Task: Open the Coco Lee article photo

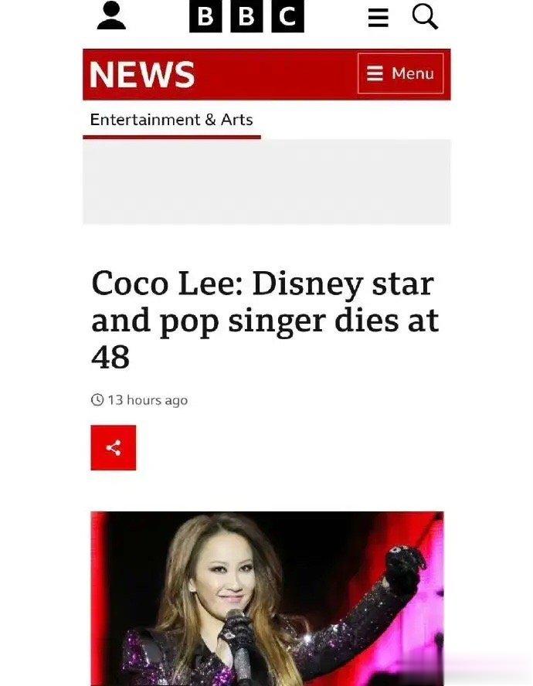Action: click(267, 599)
